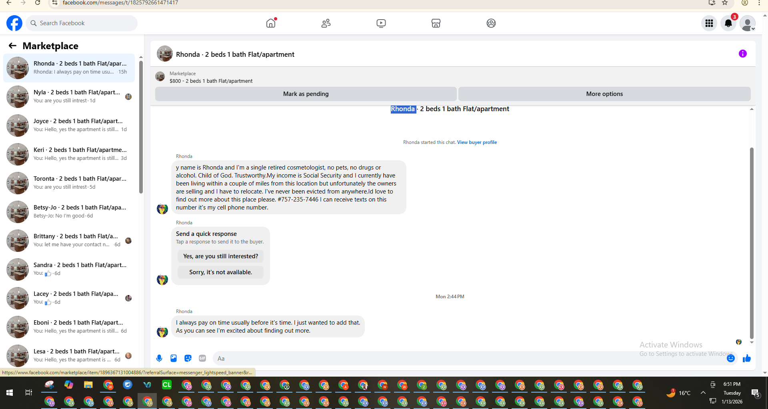768x409 pixels.
Task: Click Rhonda avatar beside latest message
Action: (162, 331)
